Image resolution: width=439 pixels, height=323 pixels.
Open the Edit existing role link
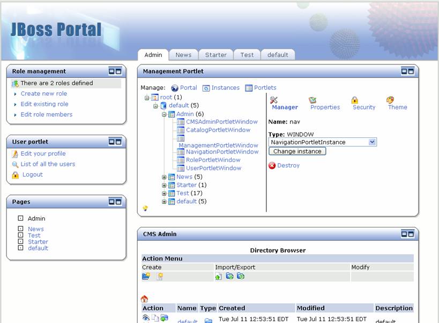pos(44,104)
